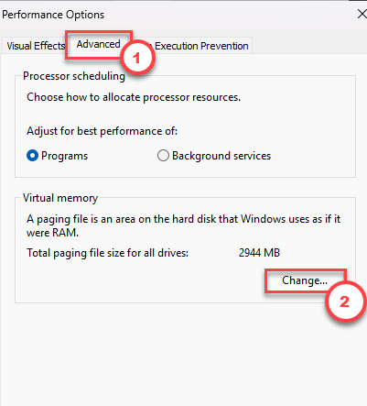Click the Processor scheduling group heading

click(x=74, y=76)
